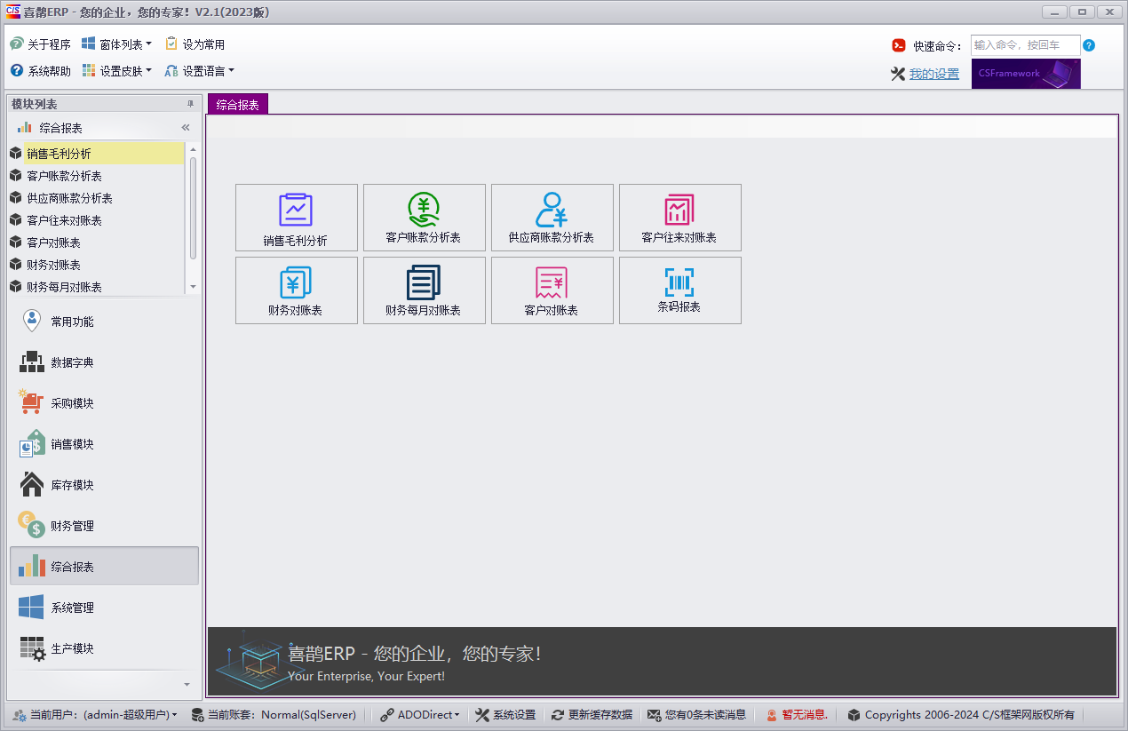Viewport: 1128px width, 731px height.
Task: Open the 设置语言 language dropdown
Action: (x=200, y=71)
